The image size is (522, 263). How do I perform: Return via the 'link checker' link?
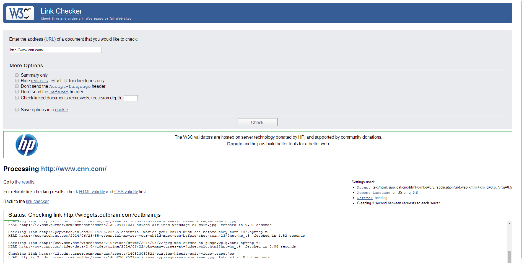[37, 202]
